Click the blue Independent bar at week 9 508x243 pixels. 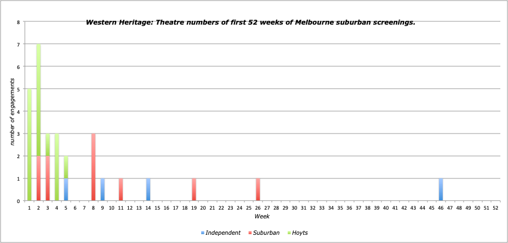(x=102, y=189)
